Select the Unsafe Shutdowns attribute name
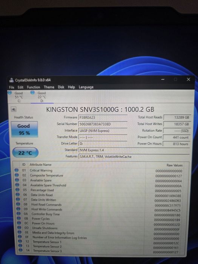The image size is (198, 264). coord(45,228)
